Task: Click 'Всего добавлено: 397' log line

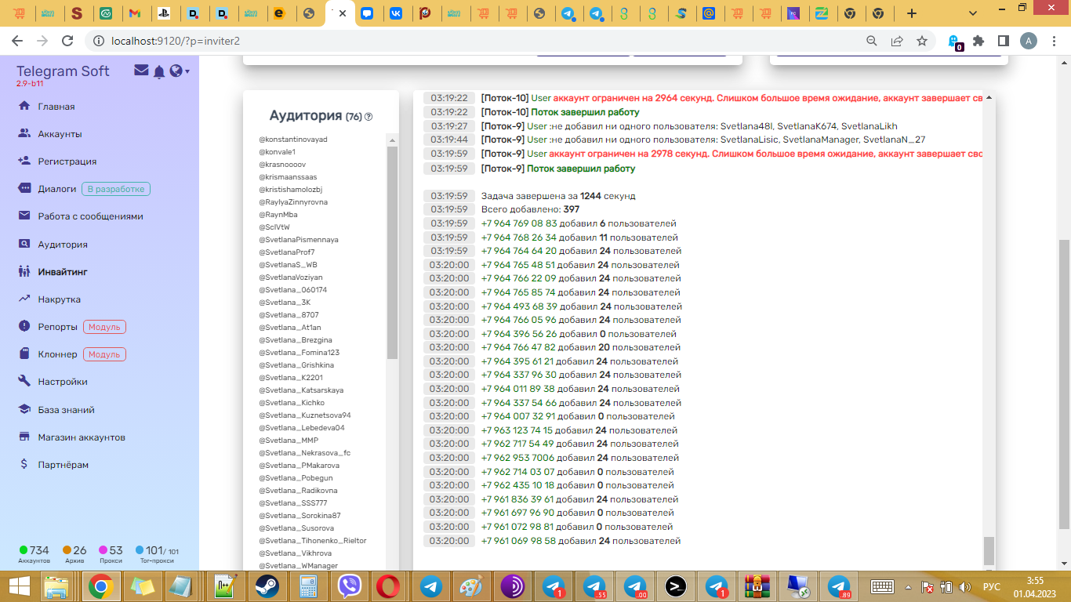Action: 530,209
